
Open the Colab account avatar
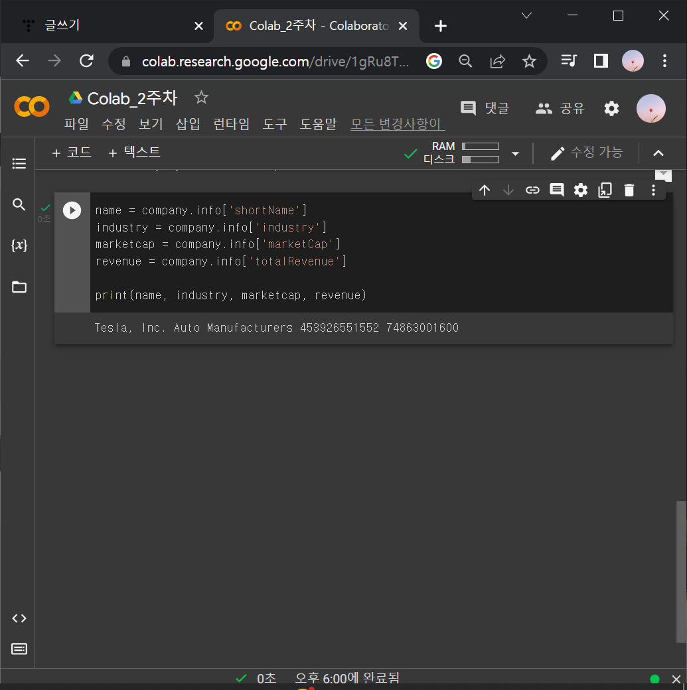coord(651,109)
